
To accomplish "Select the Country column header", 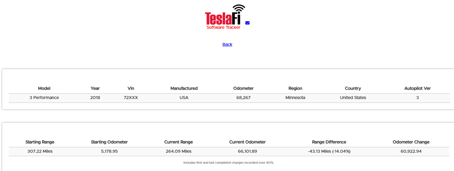I will 353,88.
